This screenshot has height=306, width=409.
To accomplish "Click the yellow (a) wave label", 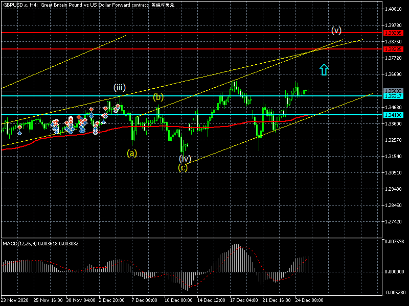I will [x=132, y=152].
